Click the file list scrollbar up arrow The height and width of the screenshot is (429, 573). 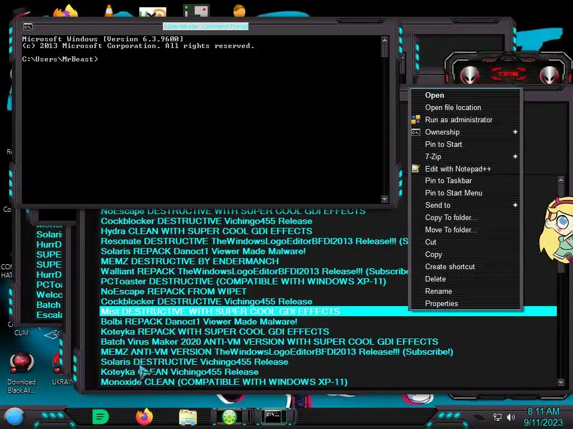(x=561, y=179)
